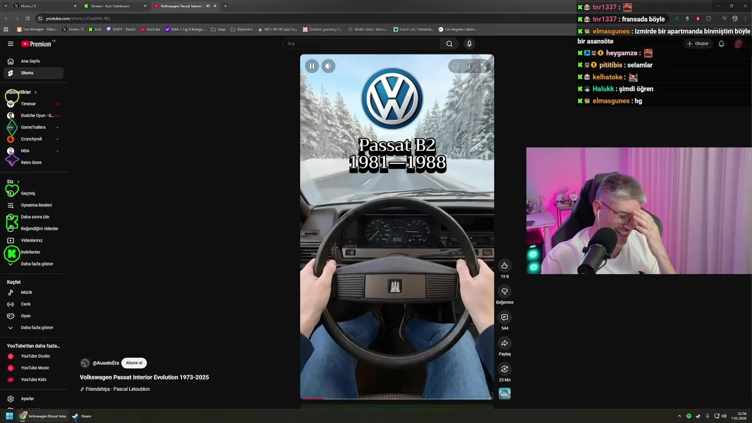This screenshot has width=752, height=423.
Task: Open YouTube notifications bell
Action: pos(721,43)
